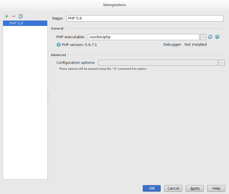Image resolution: width=229 pixels, height=194 pixels.
Task: Show phpinfo via the blue info icon
Action: coord(217,37)
